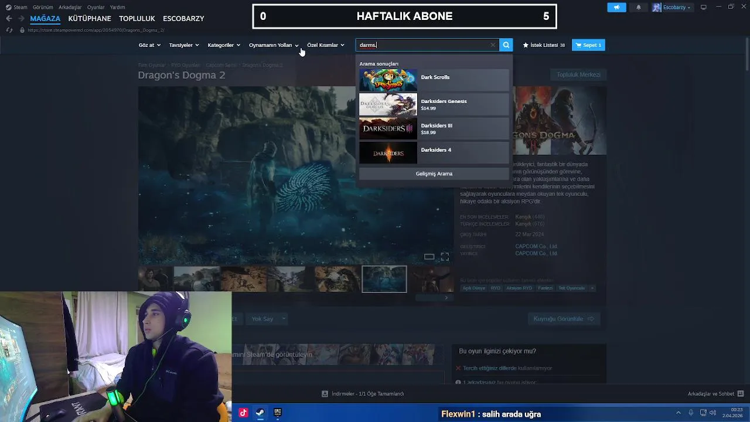Switch to the MAĞAZA tab
Screen dimensions: 750x422
click(45, 18)
